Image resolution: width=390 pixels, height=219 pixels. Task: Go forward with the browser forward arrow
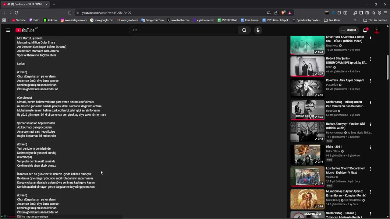click(x=10, y=13)
